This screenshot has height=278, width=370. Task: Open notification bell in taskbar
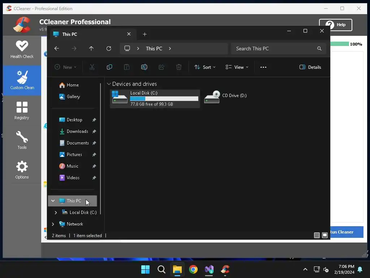pyautogui.click(x=360, y=269)
